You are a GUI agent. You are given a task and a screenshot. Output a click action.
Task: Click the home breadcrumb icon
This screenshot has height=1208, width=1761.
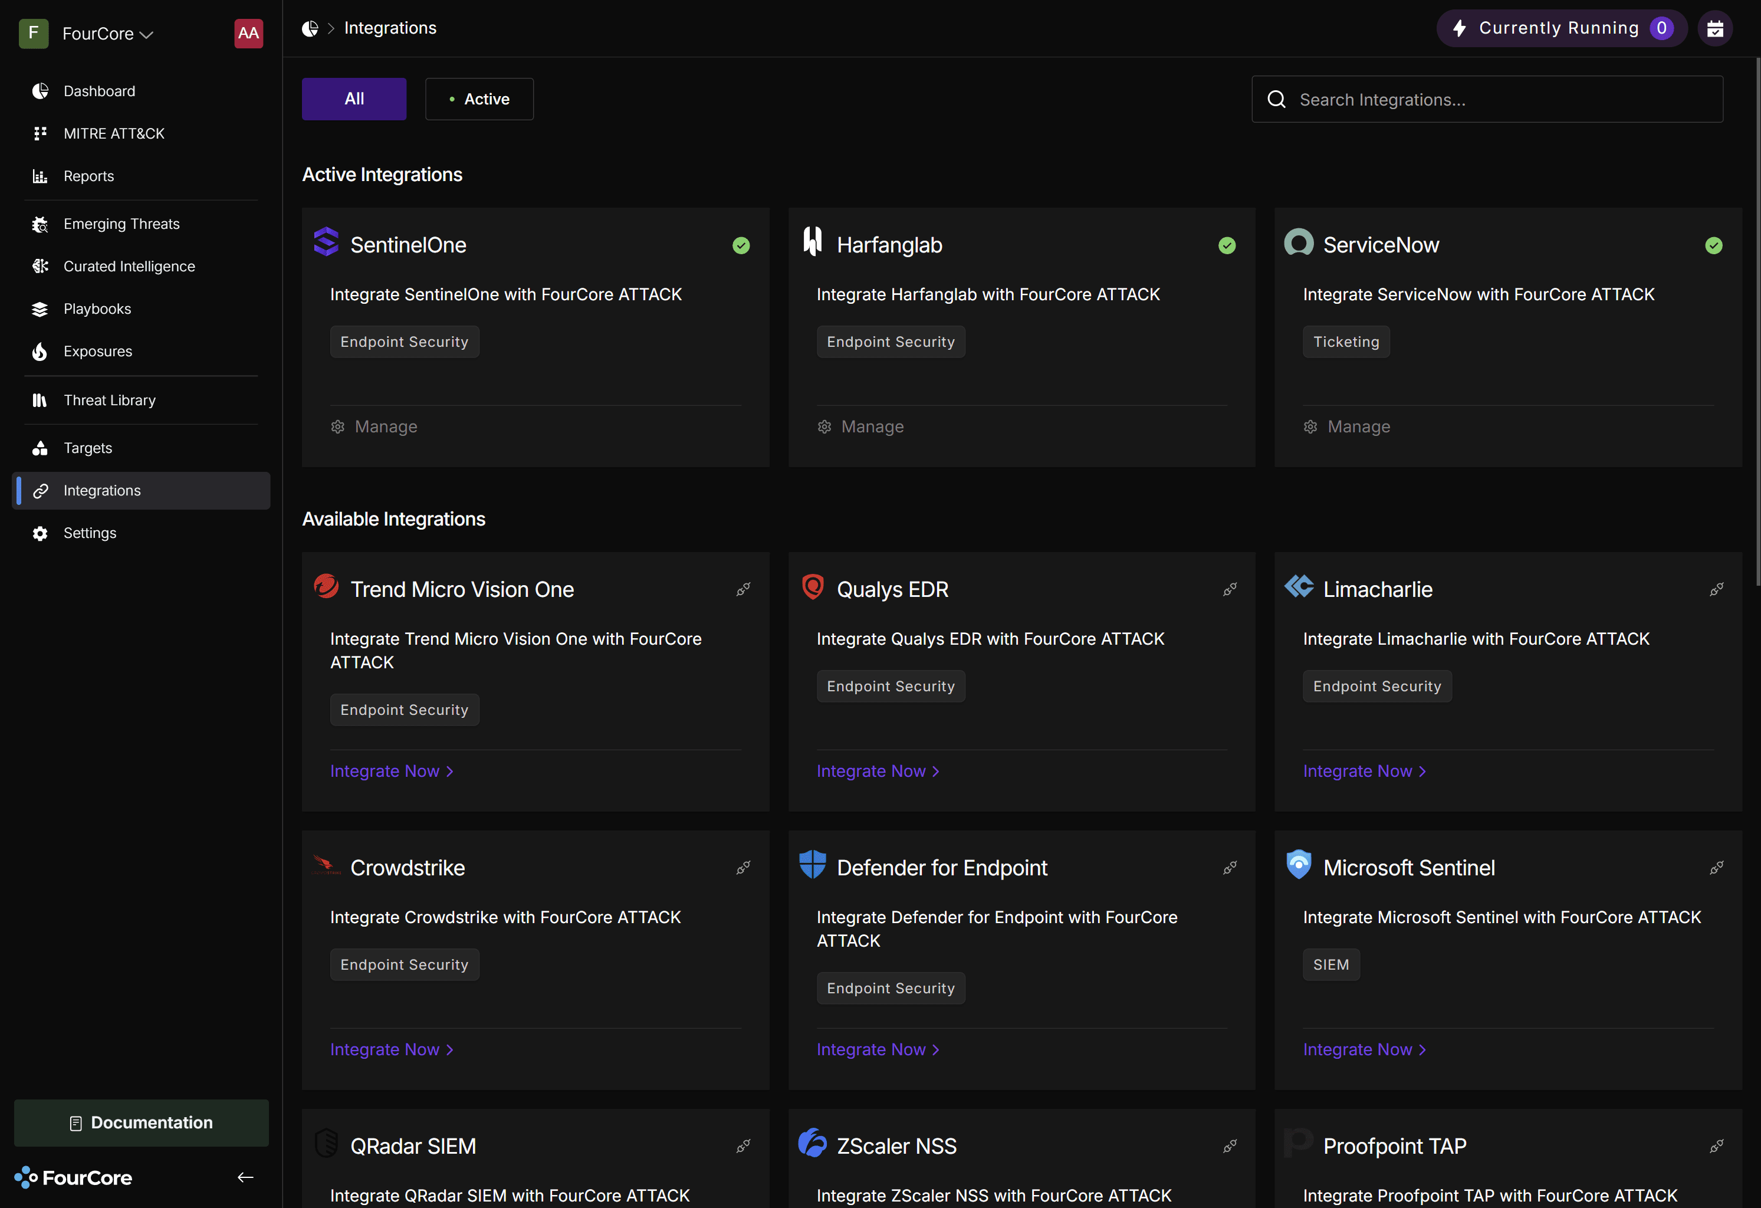pyautogui.click(x=310, y=29)
